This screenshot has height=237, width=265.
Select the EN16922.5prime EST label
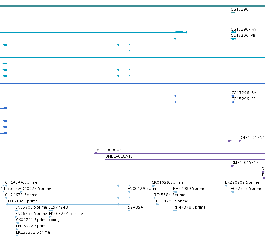point(31,226)
